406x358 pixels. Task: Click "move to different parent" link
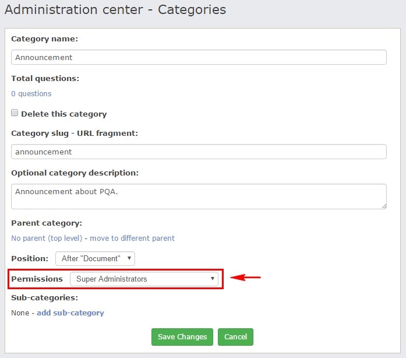(132, 238)
